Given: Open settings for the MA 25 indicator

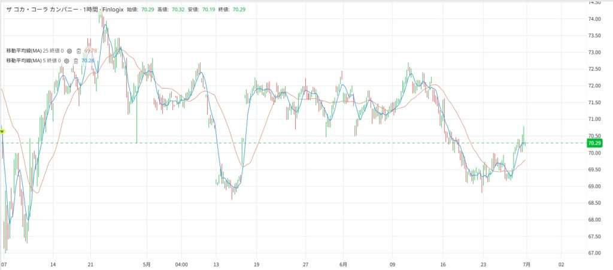Looking at the screenshot, I should [x=69, y=51].
